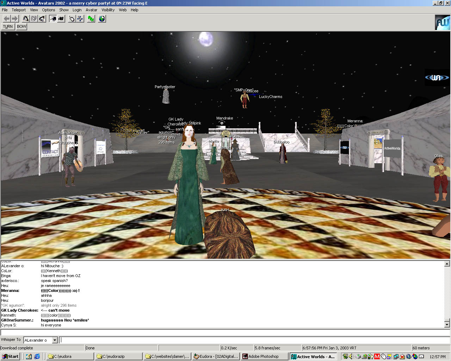Viewport: 451px width, 361px height.
Task: Click the forward arrow toolbar button
Action: tap(14, 19)
